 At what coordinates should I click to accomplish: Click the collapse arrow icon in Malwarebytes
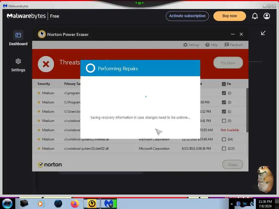click(263, 33)
